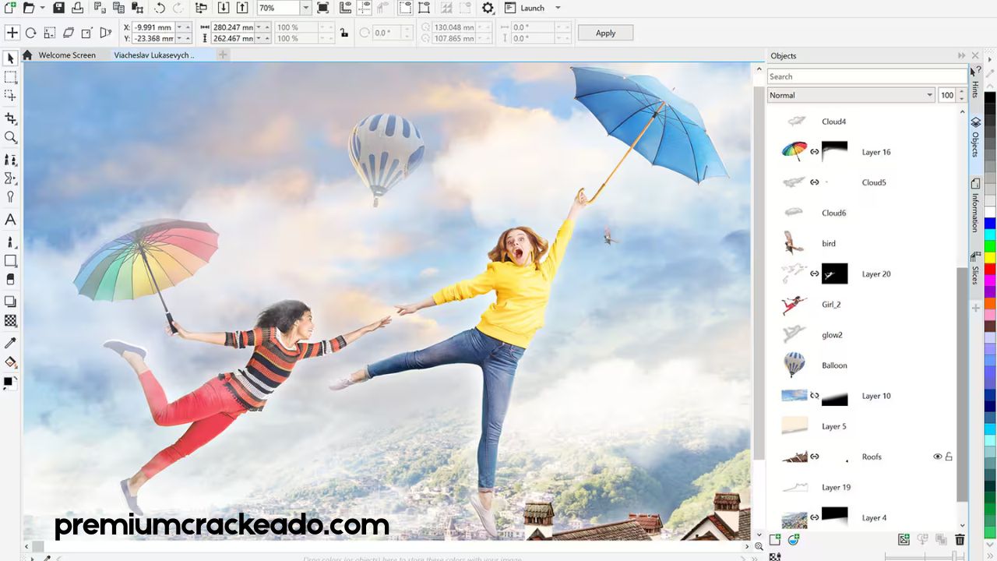Image resolution: width=997 pixels, height=561 pixels.
Task: Open the Options gear icon
Action: tap(488, 8)
